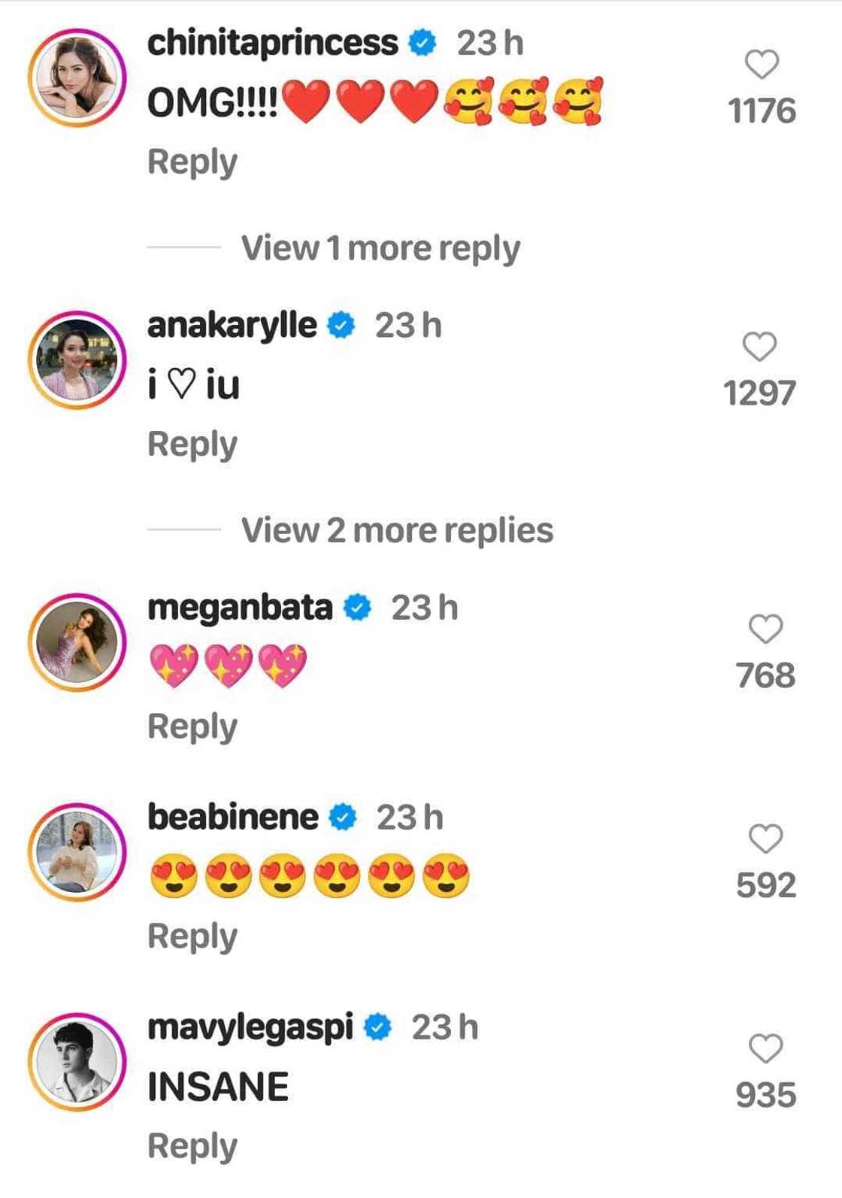Reply to chinitaprincess's comment
842x1198 pixels.
192,162
